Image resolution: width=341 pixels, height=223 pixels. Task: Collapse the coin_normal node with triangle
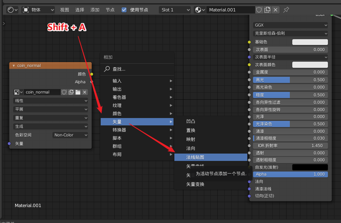[x=14, y=65]
